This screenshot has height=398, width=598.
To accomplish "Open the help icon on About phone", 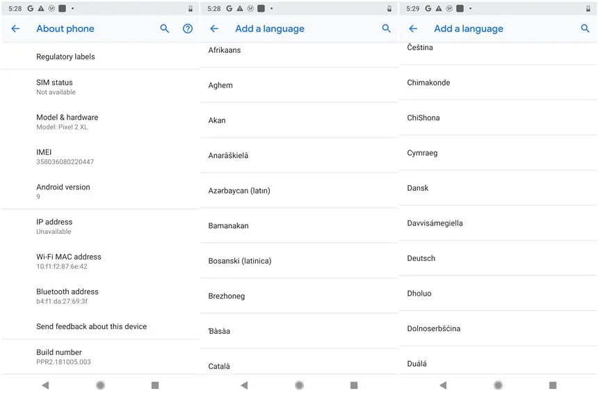I will pos(188,29).
